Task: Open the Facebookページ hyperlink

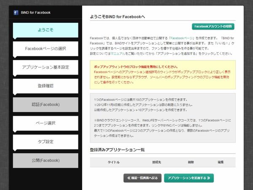Action: point(181,38)
